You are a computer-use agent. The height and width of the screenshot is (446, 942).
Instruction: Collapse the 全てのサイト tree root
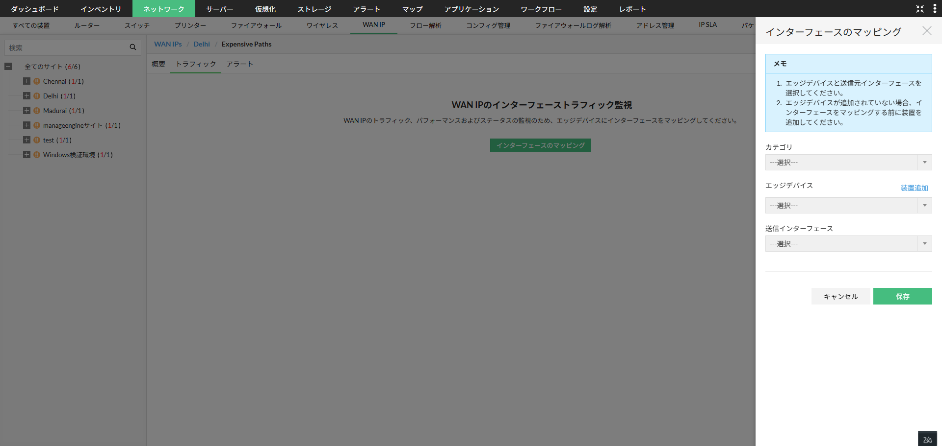click(8, 67)
